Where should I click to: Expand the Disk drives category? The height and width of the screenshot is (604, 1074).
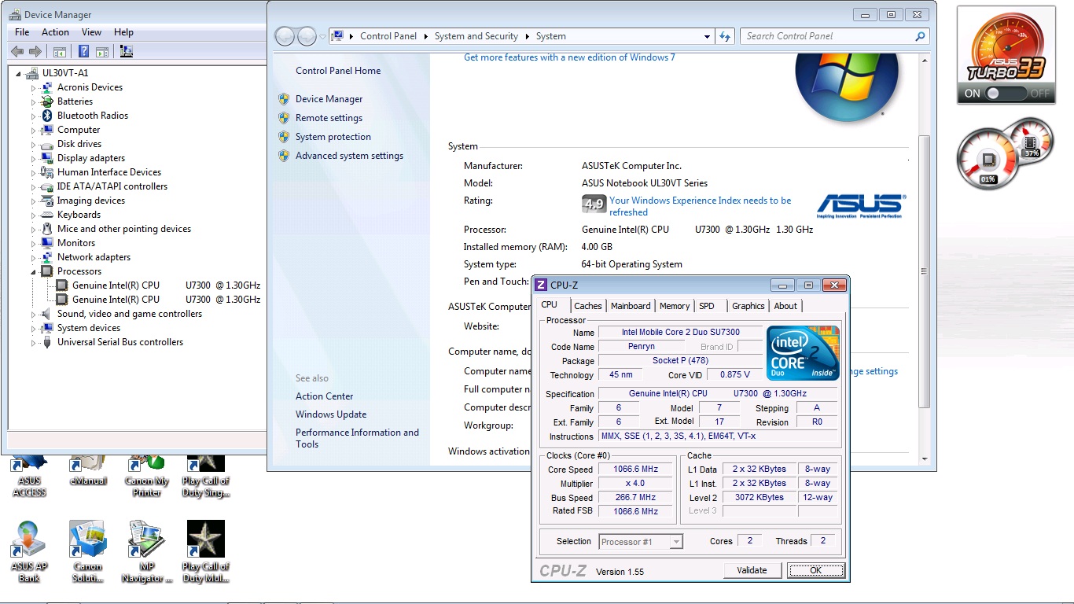tap(34, 144)
